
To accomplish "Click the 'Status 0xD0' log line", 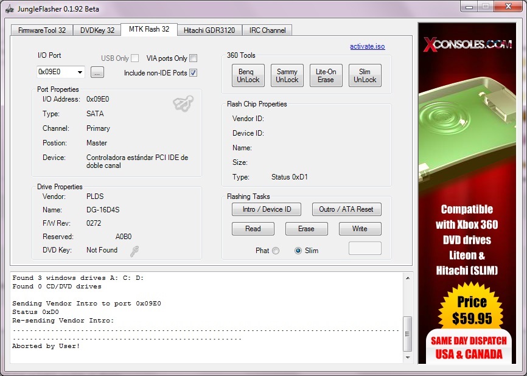I will (36, 312).
